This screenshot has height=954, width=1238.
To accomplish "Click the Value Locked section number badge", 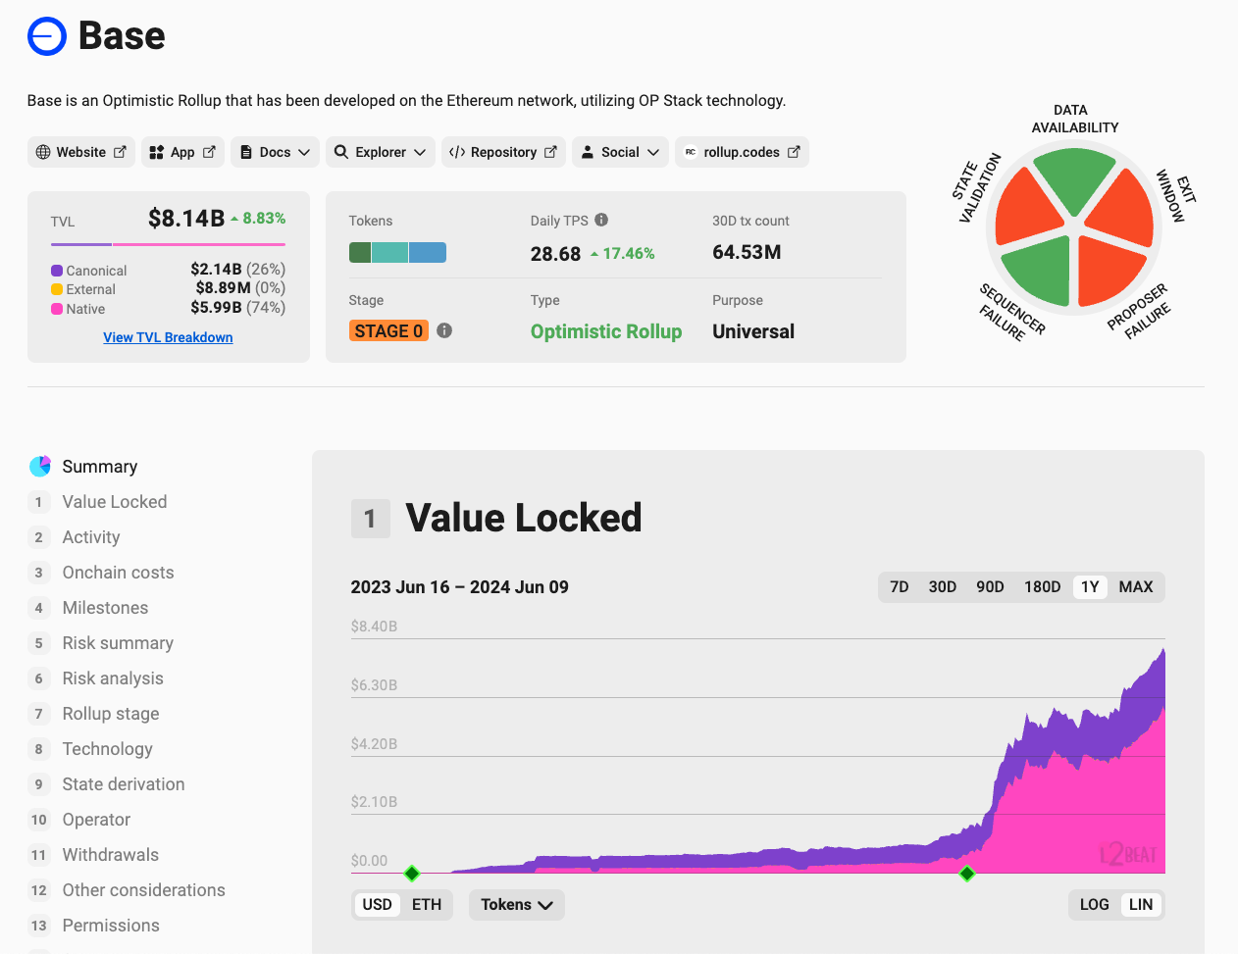I will click(371, 519).
